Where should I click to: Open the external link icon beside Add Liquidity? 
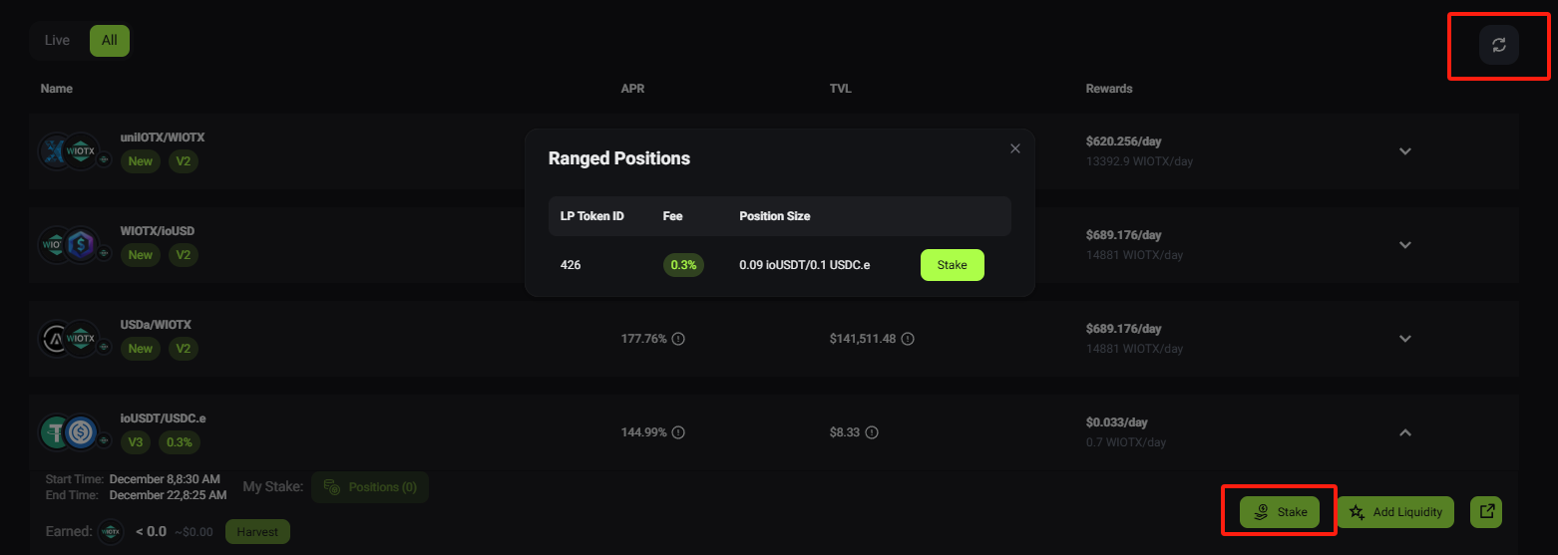pos(1486,511)
